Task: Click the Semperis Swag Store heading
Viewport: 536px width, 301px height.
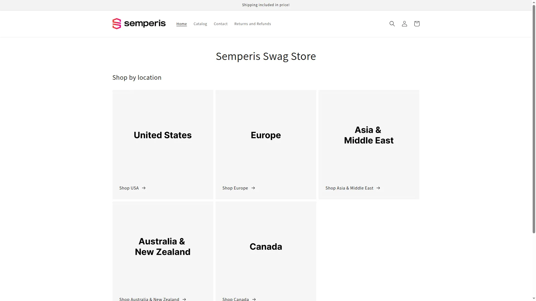Action: click(x=266, y=56)
